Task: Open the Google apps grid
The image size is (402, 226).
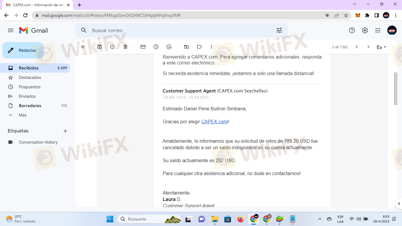Action: tap(378, 30)
